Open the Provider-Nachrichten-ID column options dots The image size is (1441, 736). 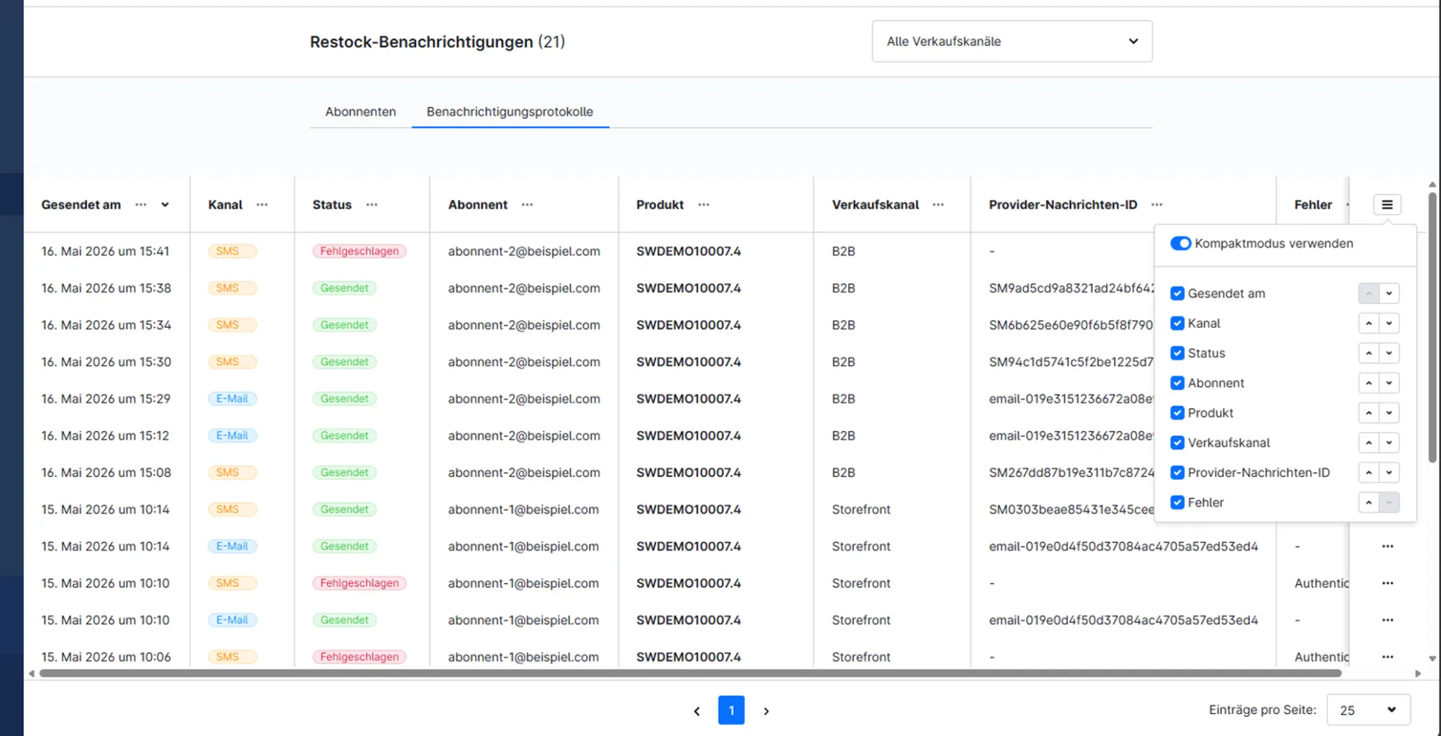[x=1157, y=205]
